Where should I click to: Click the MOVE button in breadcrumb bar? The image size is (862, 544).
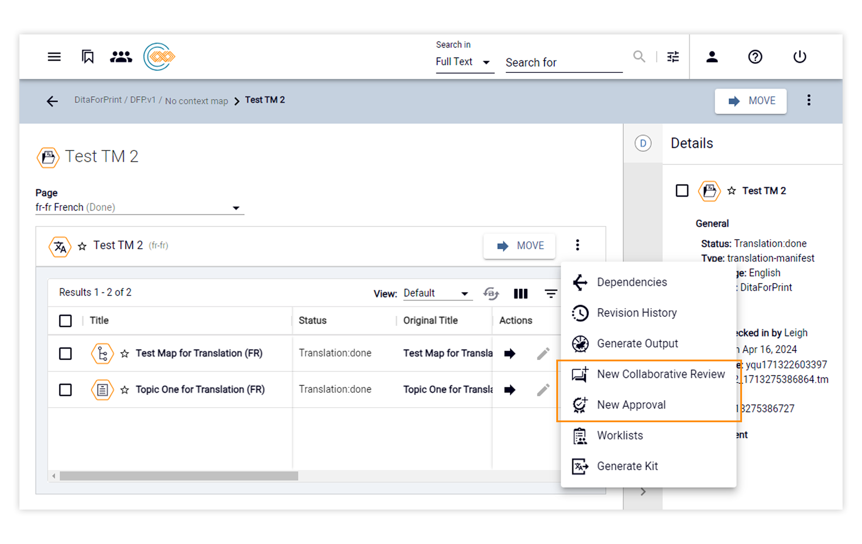750,101
